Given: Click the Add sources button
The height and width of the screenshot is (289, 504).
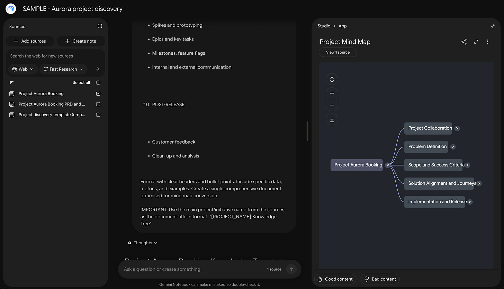Looking at the screenshot, I should click(30, 41).
